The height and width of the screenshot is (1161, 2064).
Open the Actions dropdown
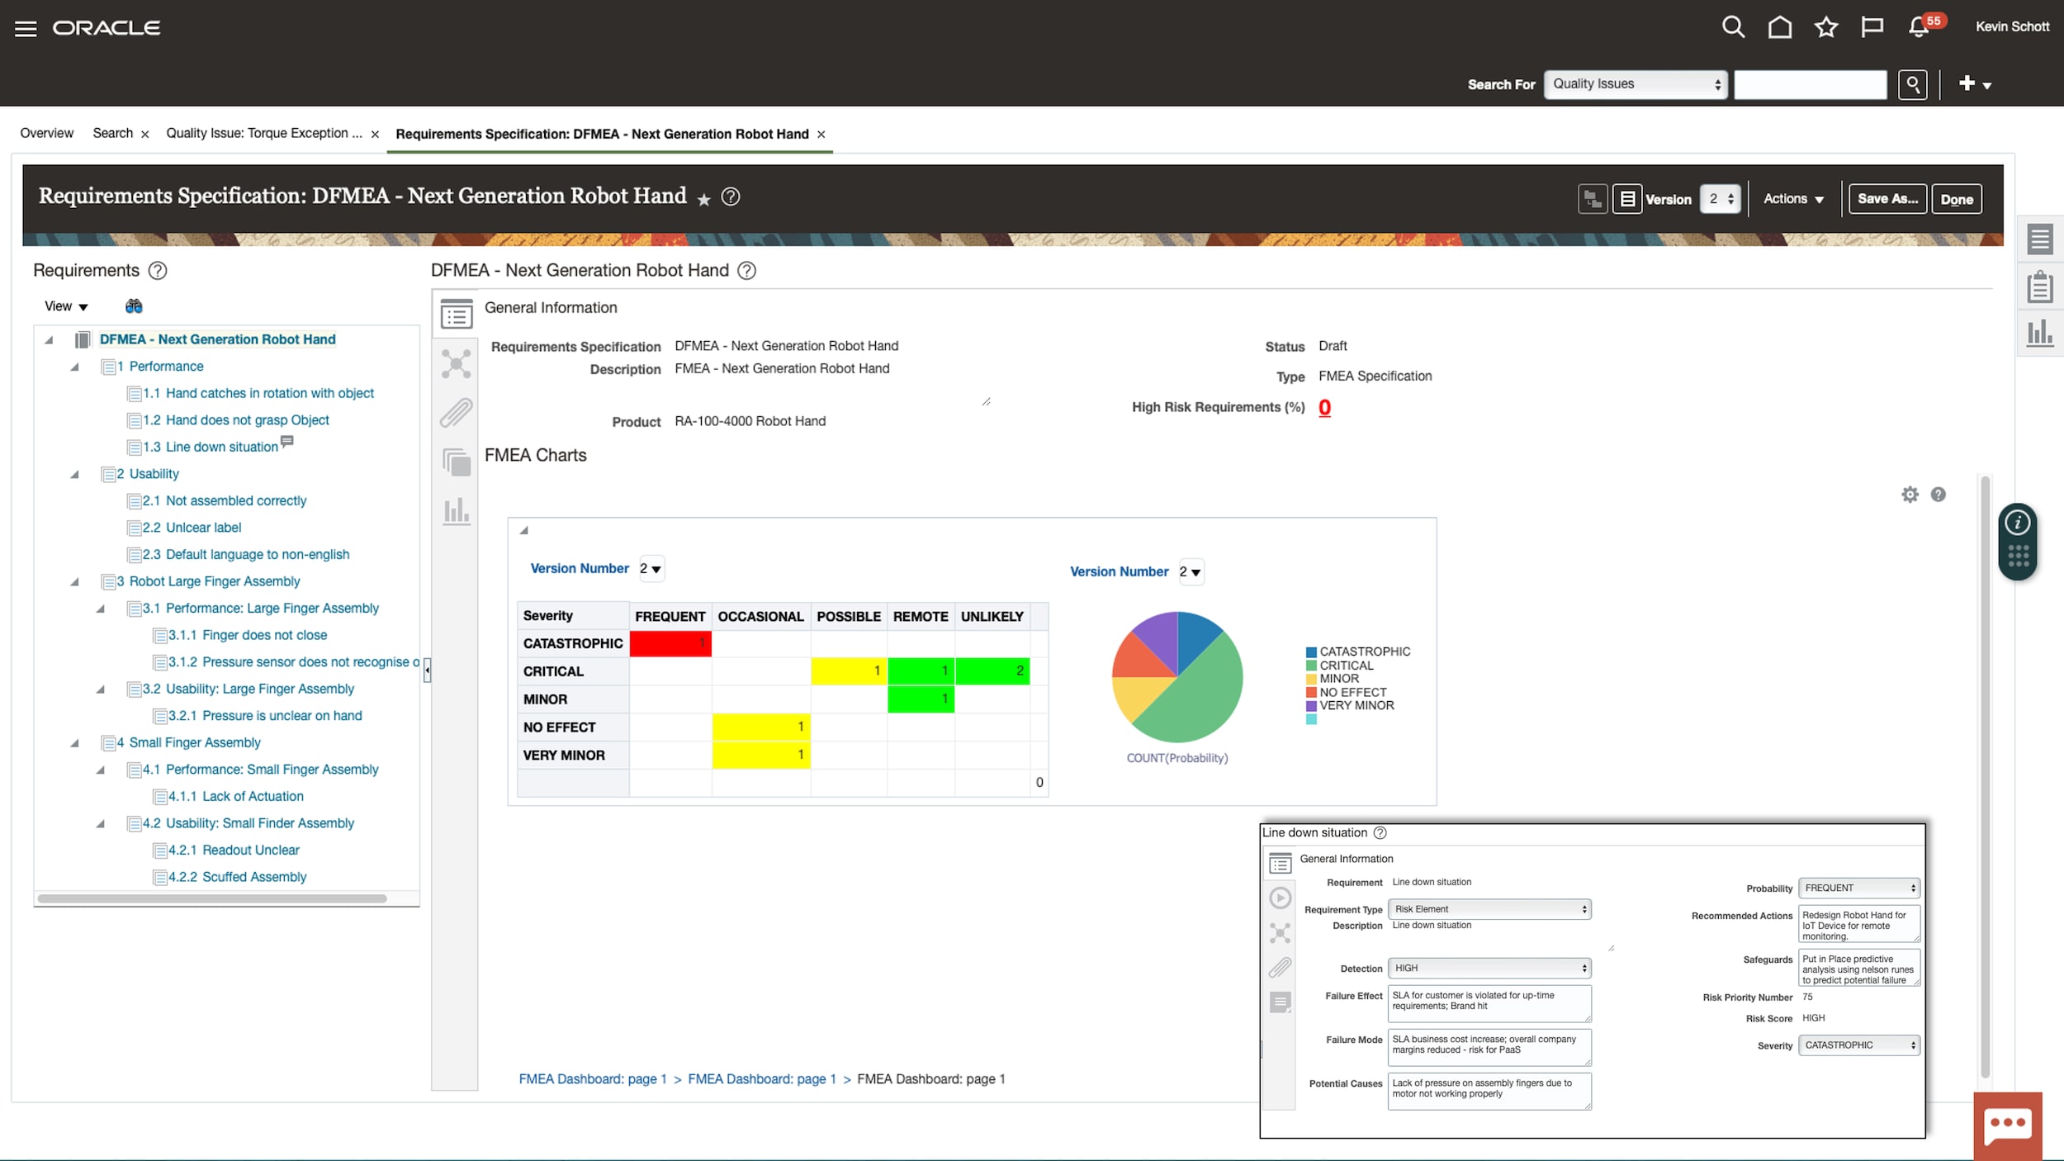pos(1793,198)
